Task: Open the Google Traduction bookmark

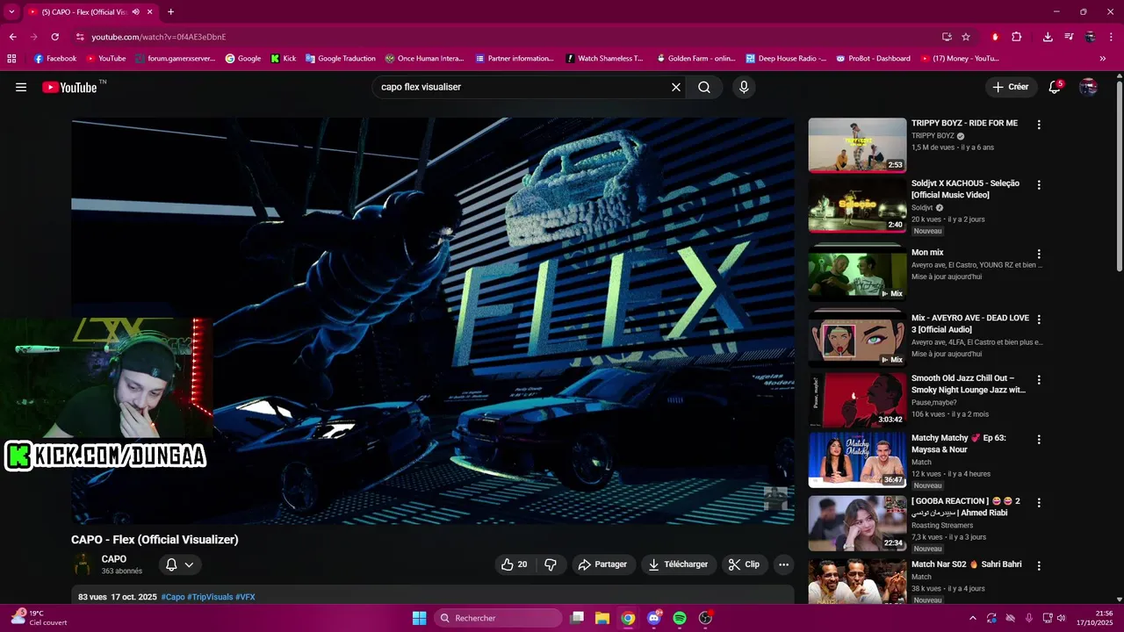Action: tap(340, 59)
